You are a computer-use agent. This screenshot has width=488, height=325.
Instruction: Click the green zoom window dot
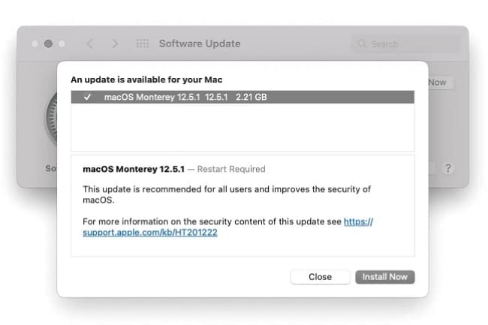pyautogui.click(x=62, y=44)
